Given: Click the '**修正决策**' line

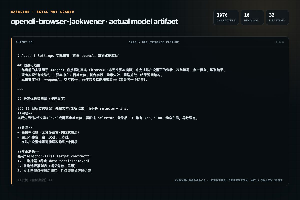Looking at the screenshot, I should point(28,152).
